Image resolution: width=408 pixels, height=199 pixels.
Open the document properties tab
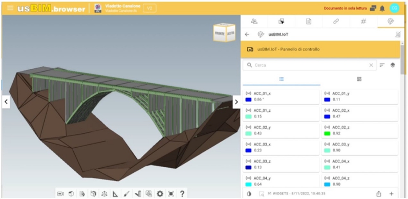(x=309, y=22)
